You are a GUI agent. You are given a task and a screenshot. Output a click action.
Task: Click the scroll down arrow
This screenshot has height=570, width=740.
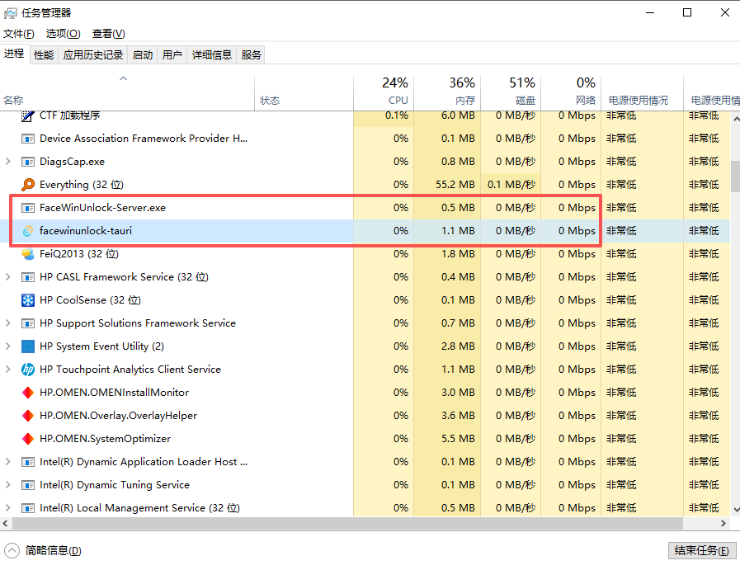[736, 510]
